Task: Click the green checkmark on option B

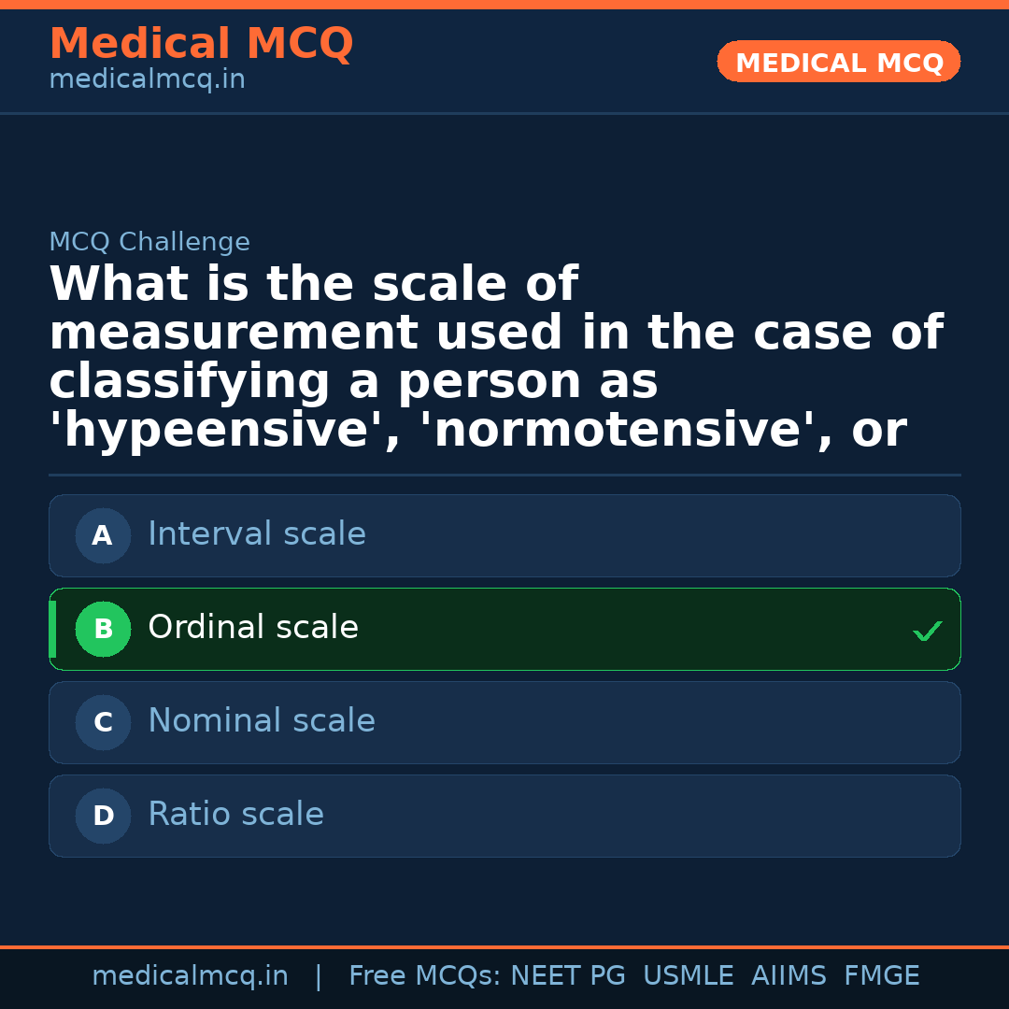Action: pyautogui.click(x=927, y=632)
